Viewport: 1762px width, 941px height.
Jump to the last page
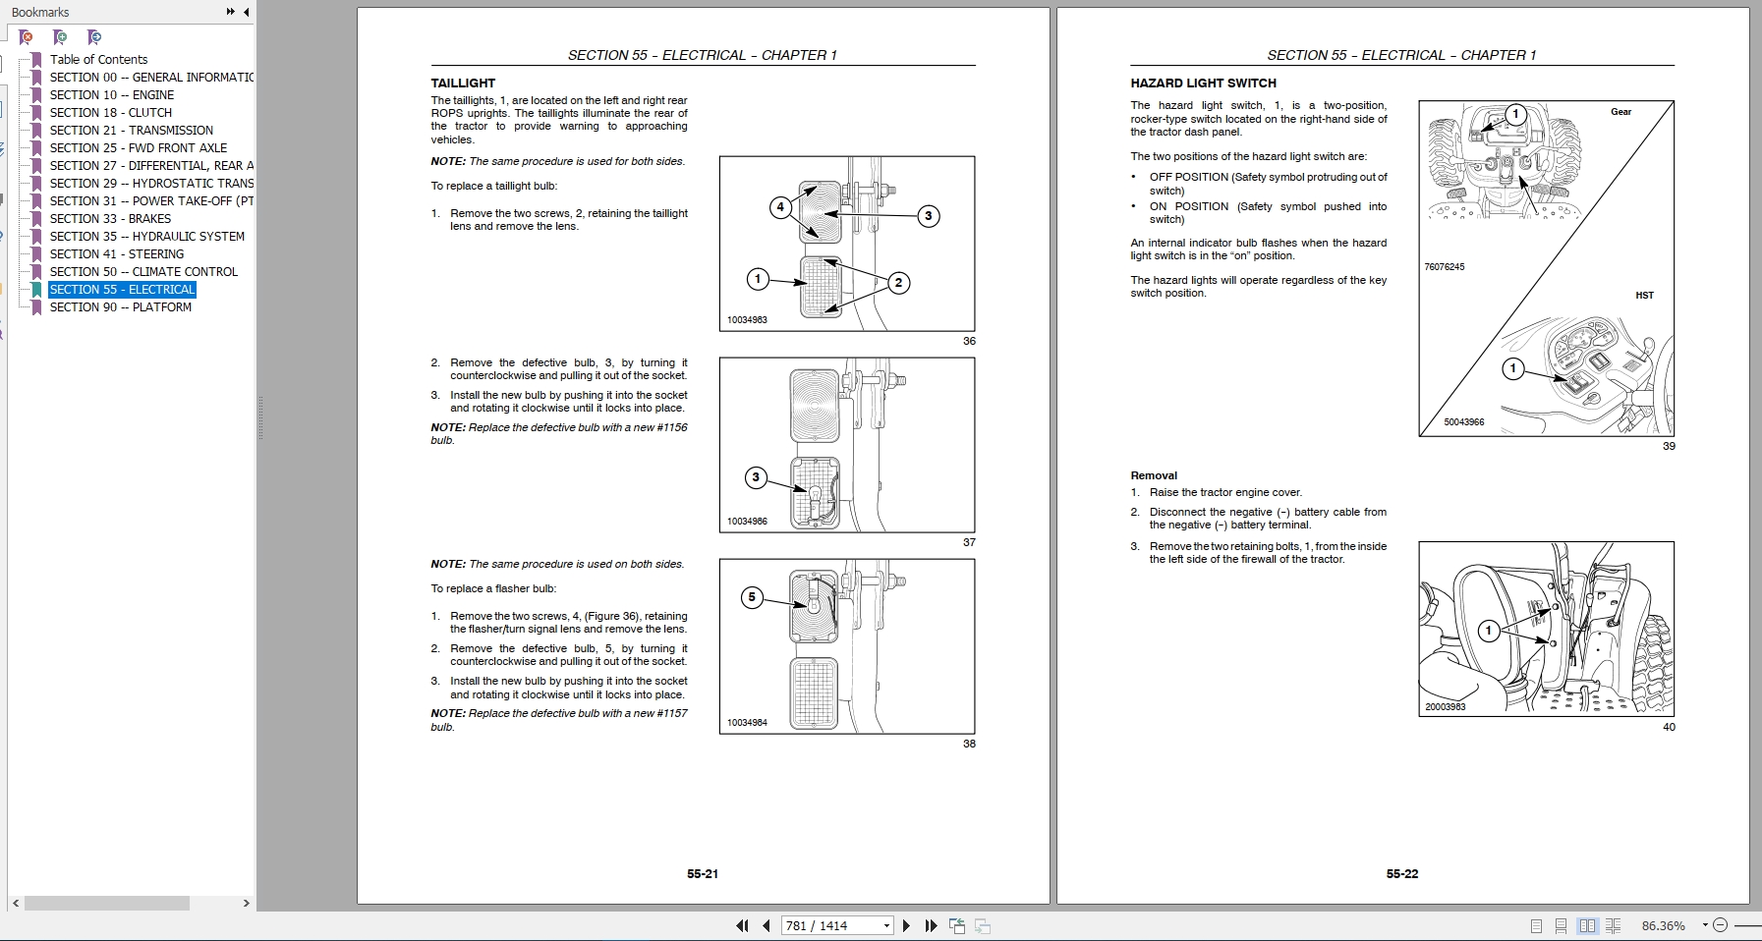(x=930, y=925)
